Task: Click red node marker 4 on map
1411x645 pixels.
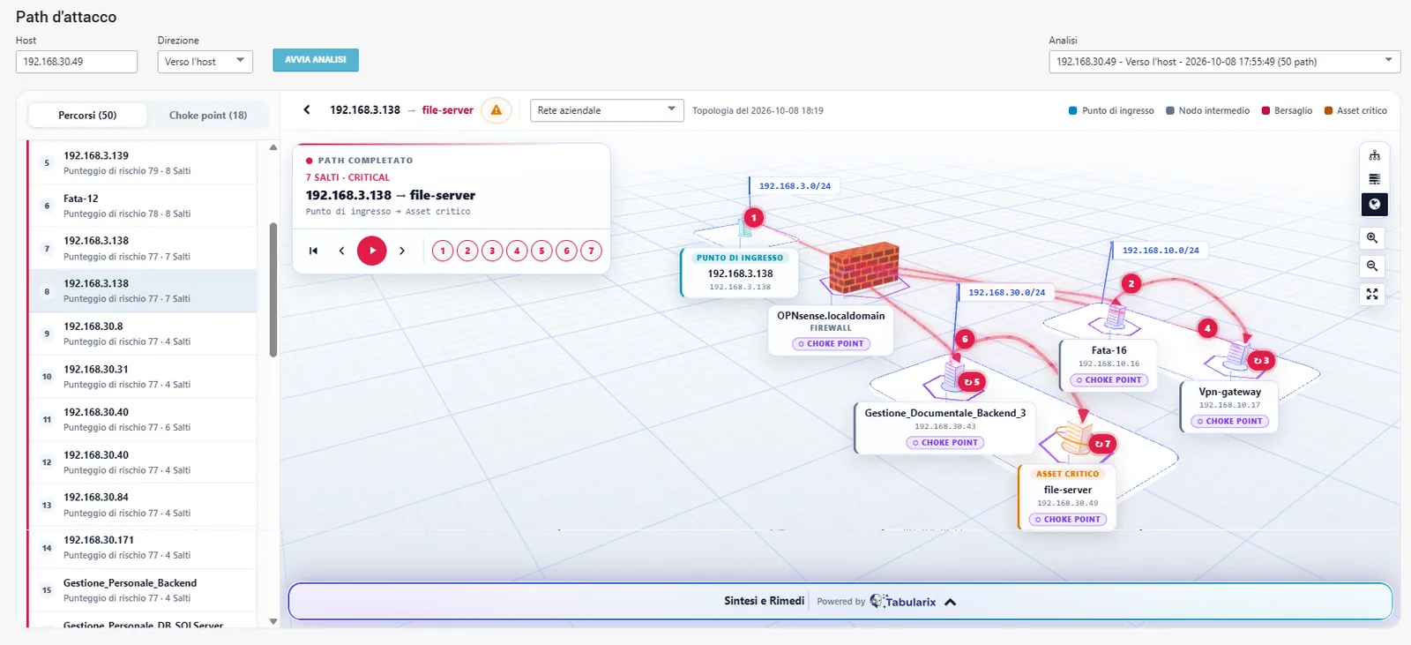Action: point(1207,328)
